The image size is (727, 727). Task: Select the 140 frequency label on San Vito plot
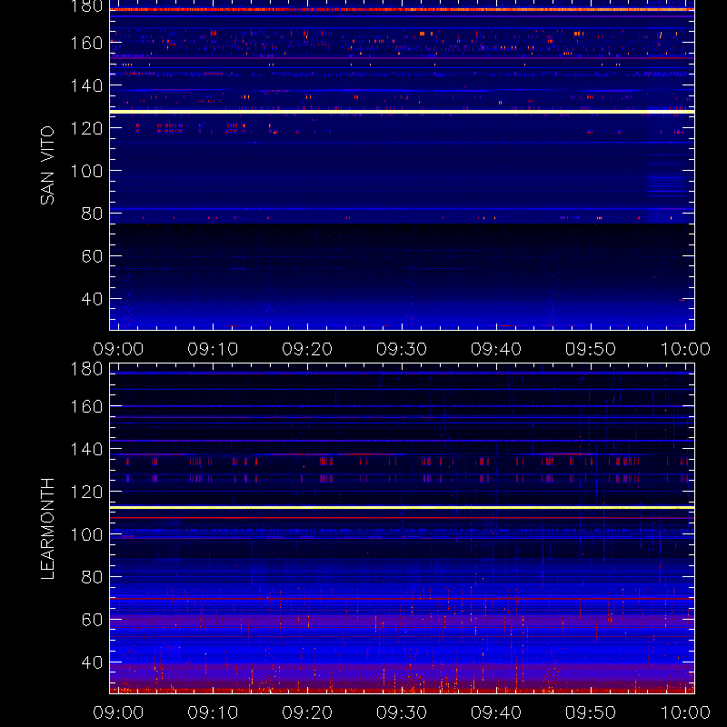point(86,85)
